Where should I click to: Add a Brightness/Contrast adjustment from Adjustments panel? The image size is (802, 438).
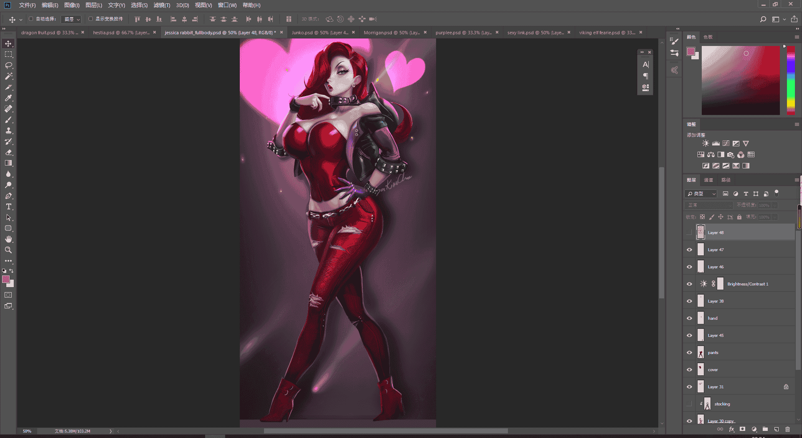coord(706,143)
